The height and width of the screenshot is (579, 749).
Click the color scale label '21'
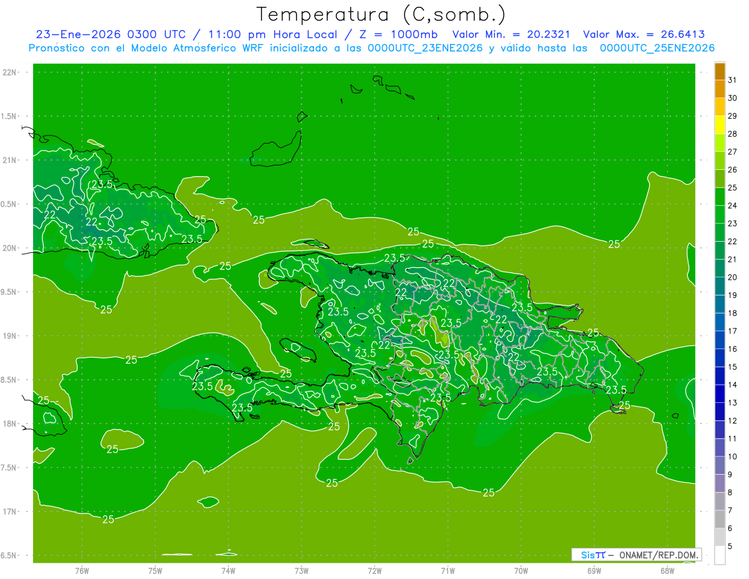pos(733,259)
